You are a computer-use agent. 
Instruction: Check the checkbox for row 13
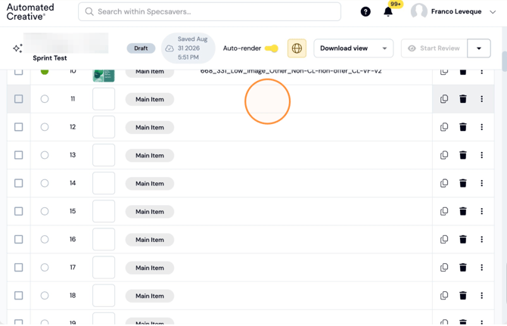pos(19,155)
